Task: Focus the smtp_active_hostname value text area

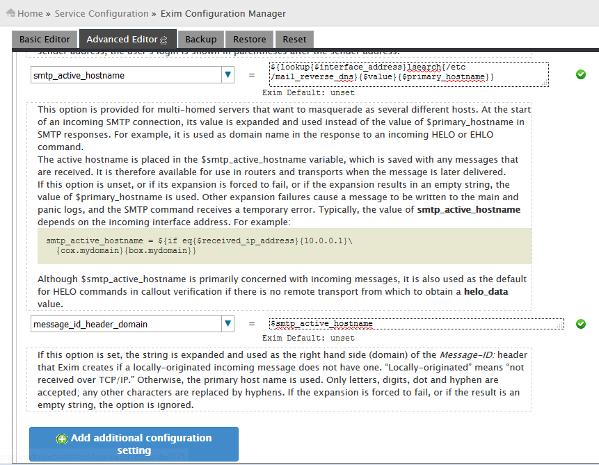Action: point(408,72)
